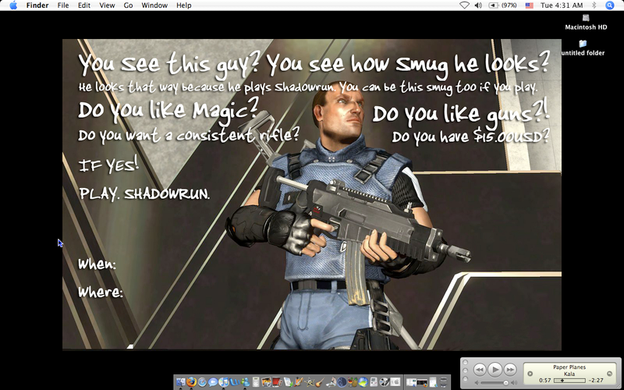Open the Finder icon in the Dock
The width and height of the screenshot is (624, 390).
[x=181, y=382]
